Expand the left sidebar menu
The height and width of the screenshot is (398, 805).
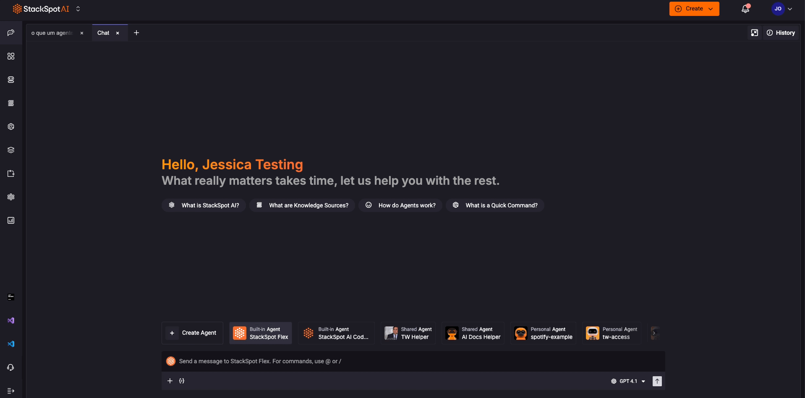pyautogui.click(x=11, y=391)
